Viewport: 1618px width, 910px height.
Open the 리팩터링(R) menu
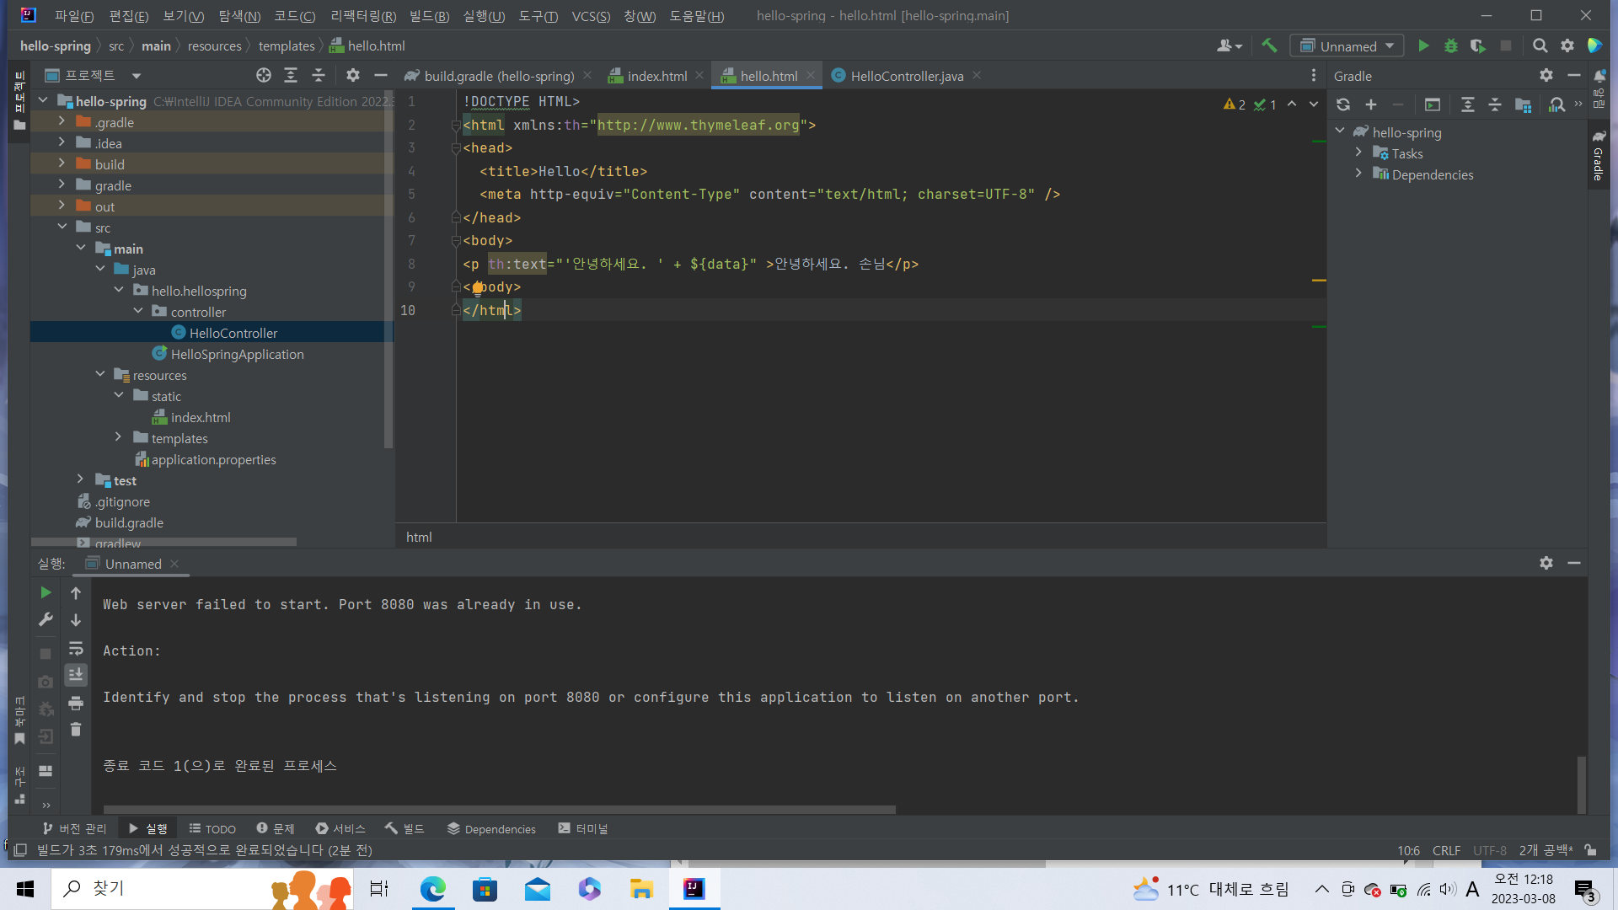tap(363, 16)
